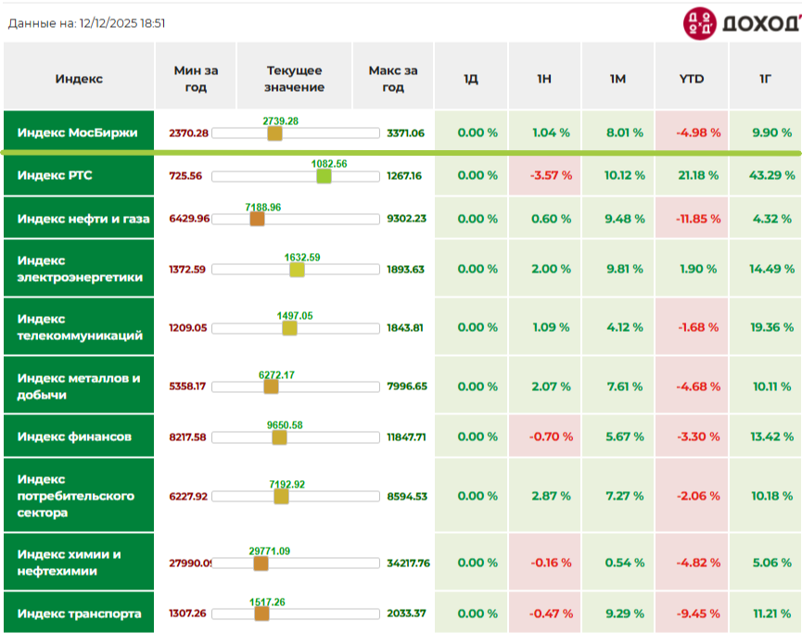This screenshot has width=802, height=633.
Task: Click МосБиржи maximum value 3371.06
Action: pyautogui.click(x=405, y=133)
